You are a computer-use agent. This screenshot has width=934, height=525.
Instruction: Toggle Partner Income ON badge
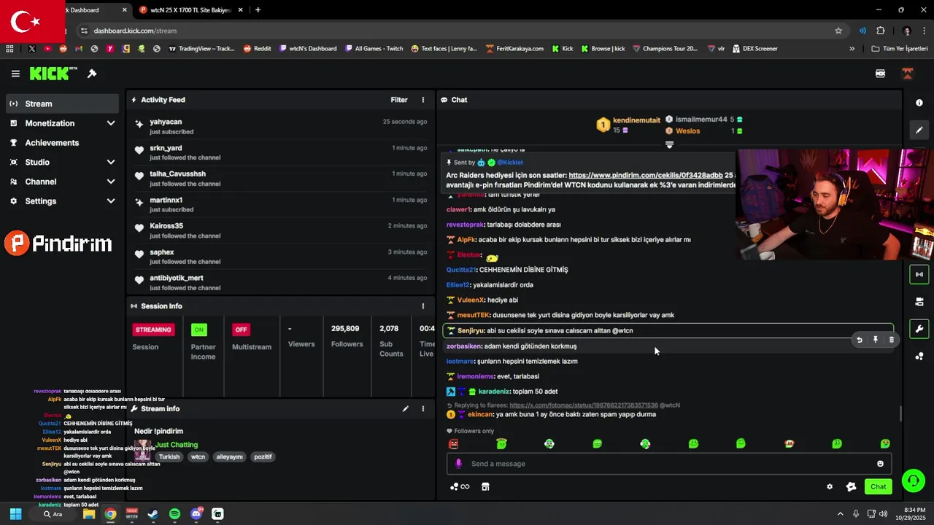click(198, 330)
